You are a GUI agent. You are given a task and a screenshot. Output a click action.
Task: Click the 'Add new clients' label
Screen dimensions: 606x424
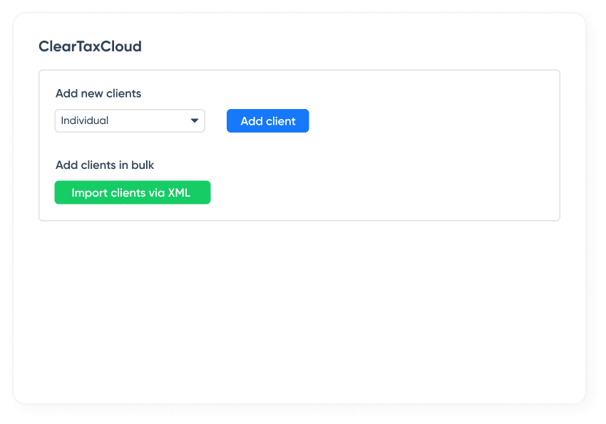point(98,93)
